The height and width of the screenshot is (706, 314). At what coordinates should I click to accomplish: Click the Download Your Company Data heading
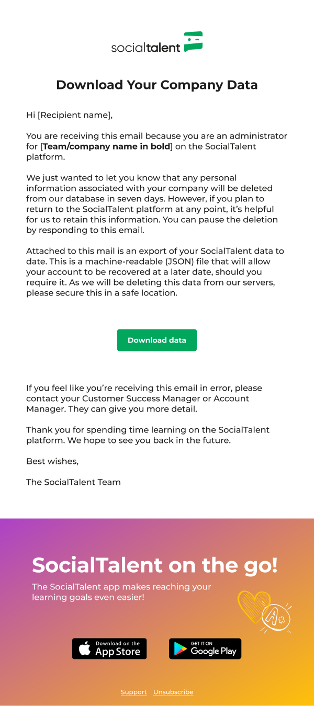[157, 85]
